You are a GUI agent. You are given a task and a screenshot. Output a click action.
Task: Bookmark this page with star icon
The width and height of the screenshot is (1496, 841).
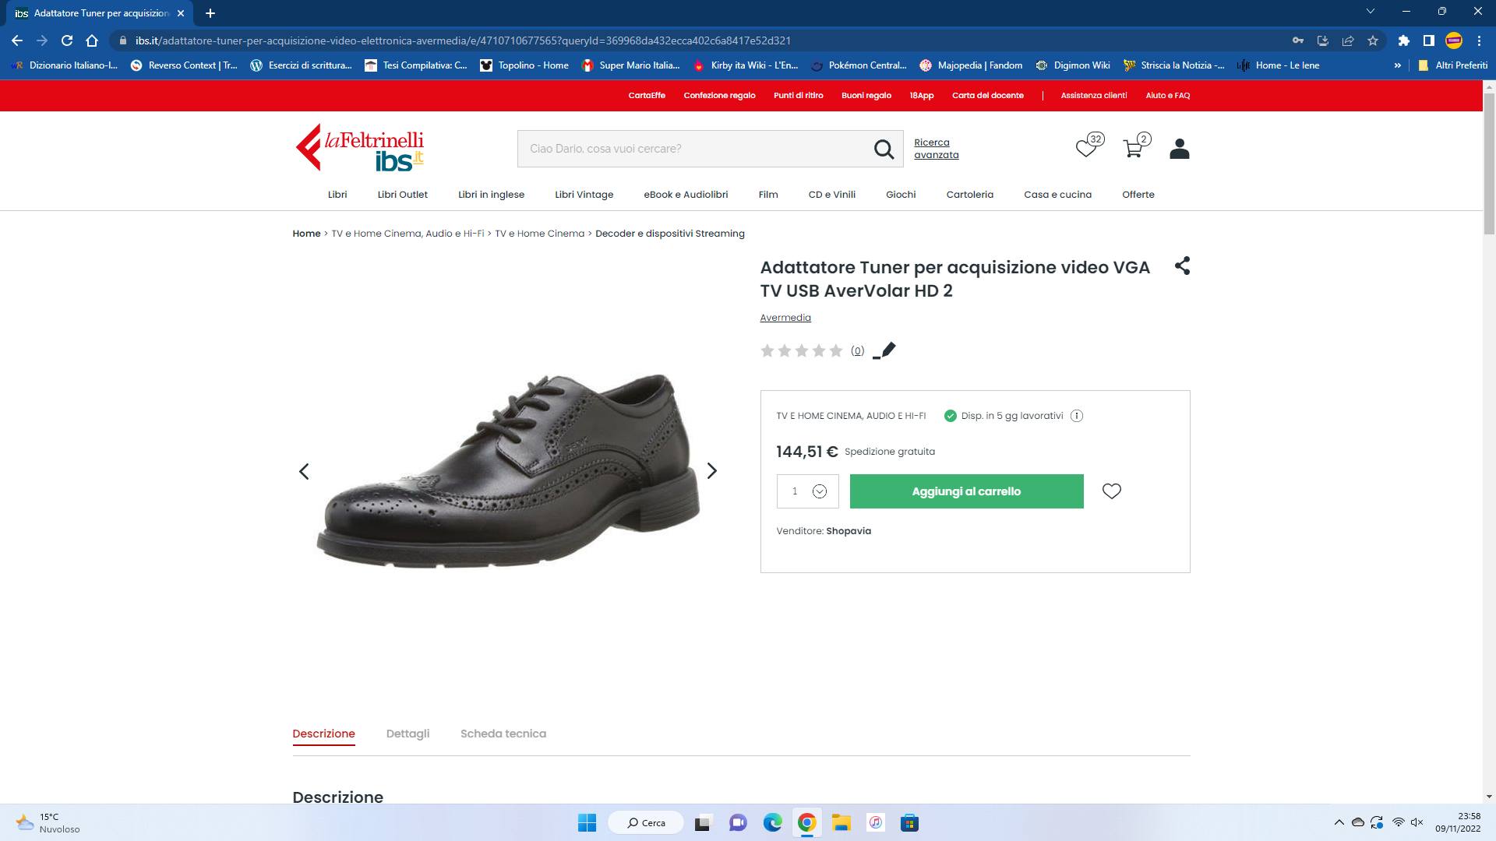(1373, 40)
